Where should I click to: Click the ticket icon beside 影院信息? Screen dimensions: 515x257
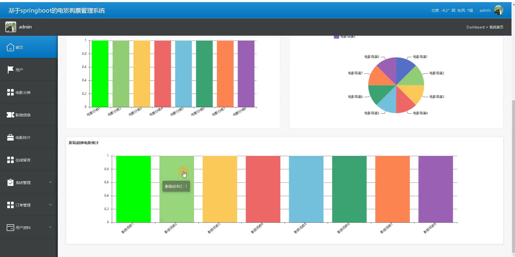coord(10,115)
